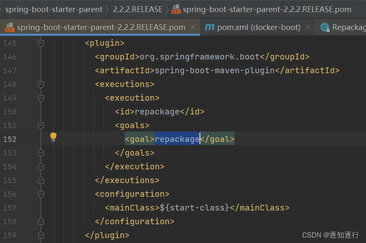
Task: Click the class icon on Repackage tab
Action: pyautogui.click(x=325, y=27)
